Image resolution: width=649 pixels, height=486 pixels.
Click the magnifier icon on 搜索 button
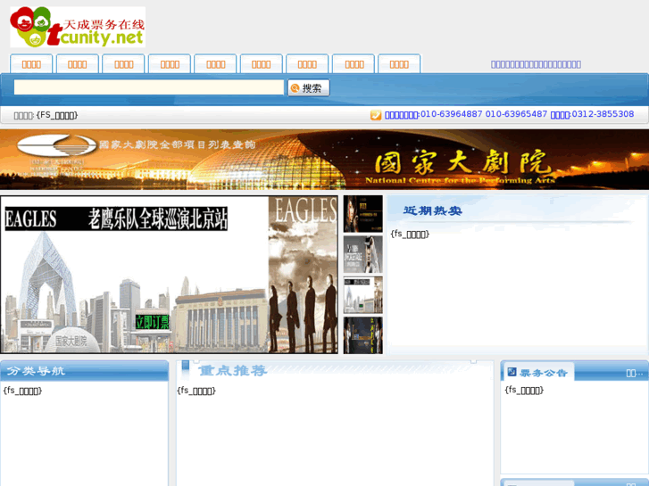(295, 88)
